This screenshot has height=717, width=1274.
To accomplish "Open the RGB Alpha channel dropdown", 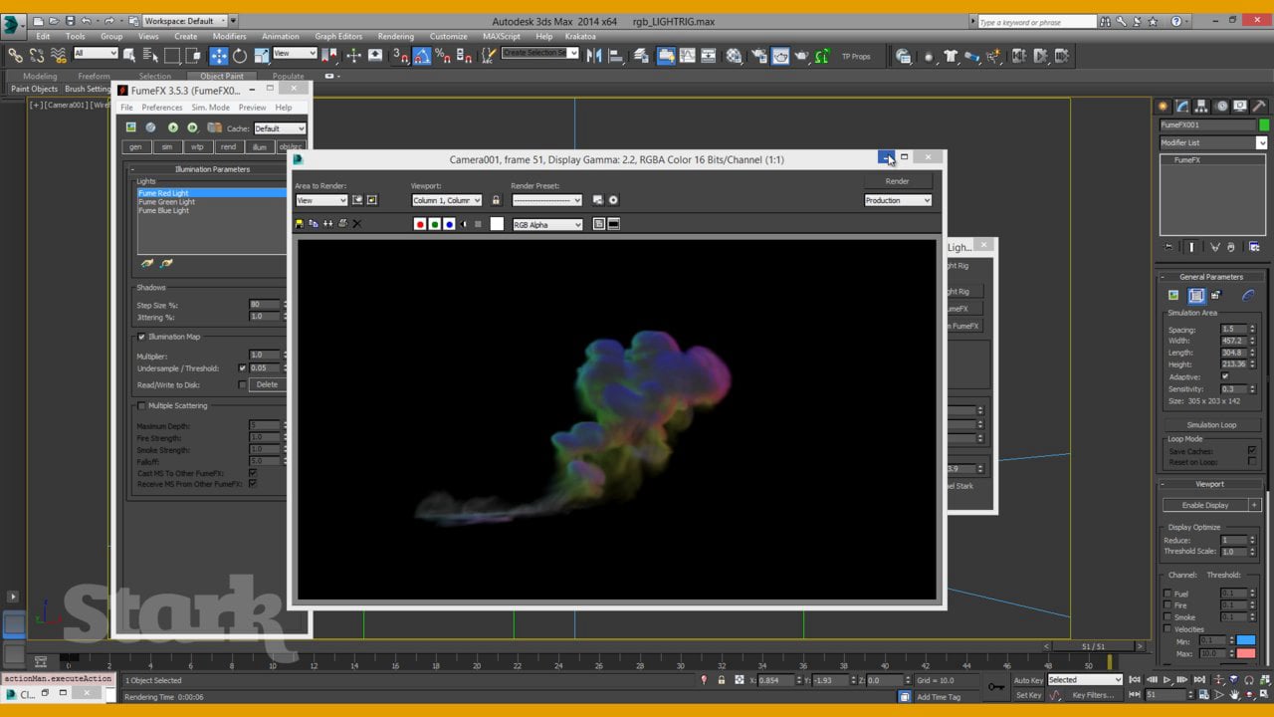I will pyautogui.click(x=547, y=225).
